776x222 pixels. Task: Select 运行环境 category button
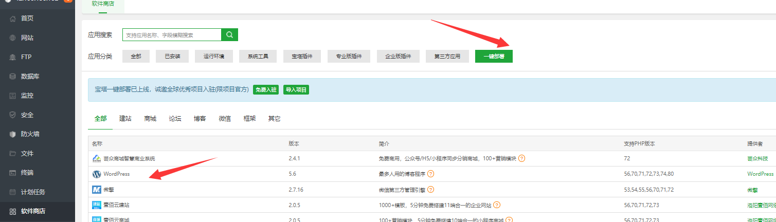pyautogui.click(x=214, y=57)
